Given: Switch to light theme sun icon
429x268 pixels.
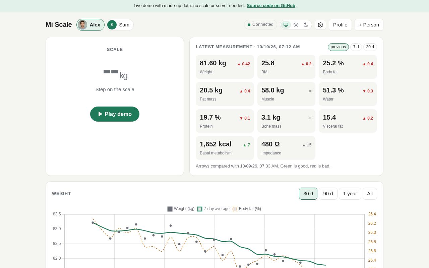Looking at the screenshot, I should (296, 25).
